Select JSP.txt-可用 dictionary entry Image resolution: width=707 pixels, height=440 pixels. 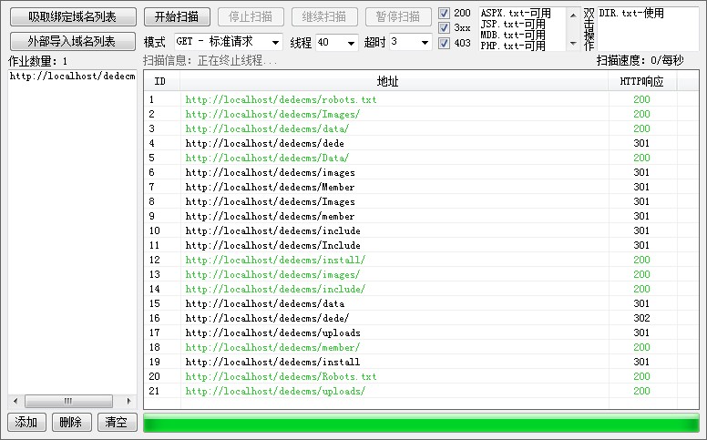pos(513,24)
